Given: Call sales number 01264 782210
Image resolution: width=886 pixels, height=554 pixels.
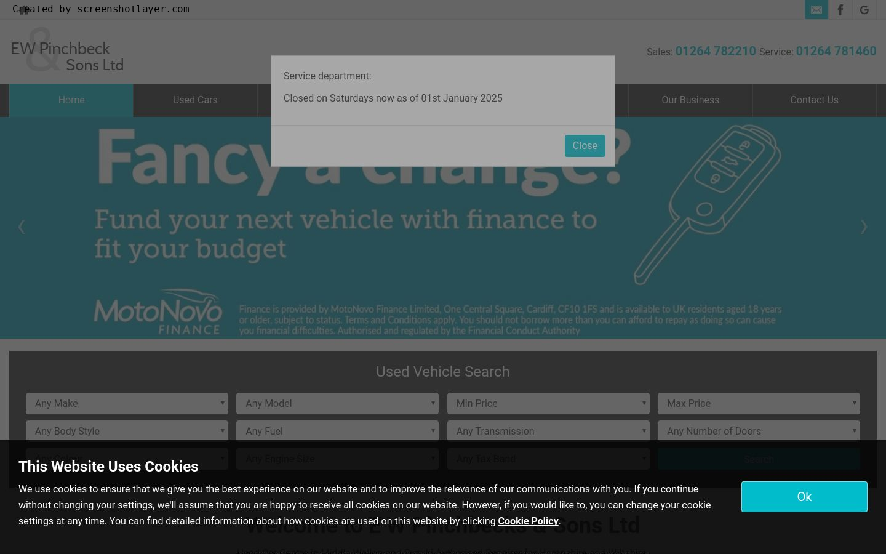Looking at the screenshot, I should (716, 51).
